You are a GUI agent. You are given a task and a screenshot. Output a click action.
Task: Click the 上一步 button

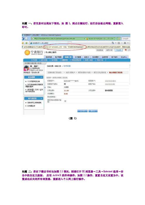click(x=82, y=111)
